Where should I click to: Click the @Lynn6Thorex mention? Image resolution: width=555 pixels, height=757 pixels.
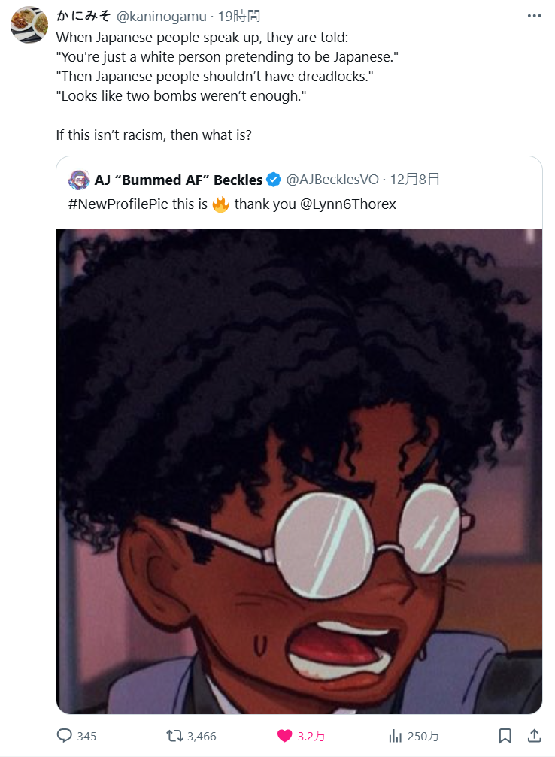(x=348, y=204)
